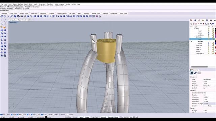The image size is (216, 121).
Task: Open the Analyze menu
Action: coord(62,4)
